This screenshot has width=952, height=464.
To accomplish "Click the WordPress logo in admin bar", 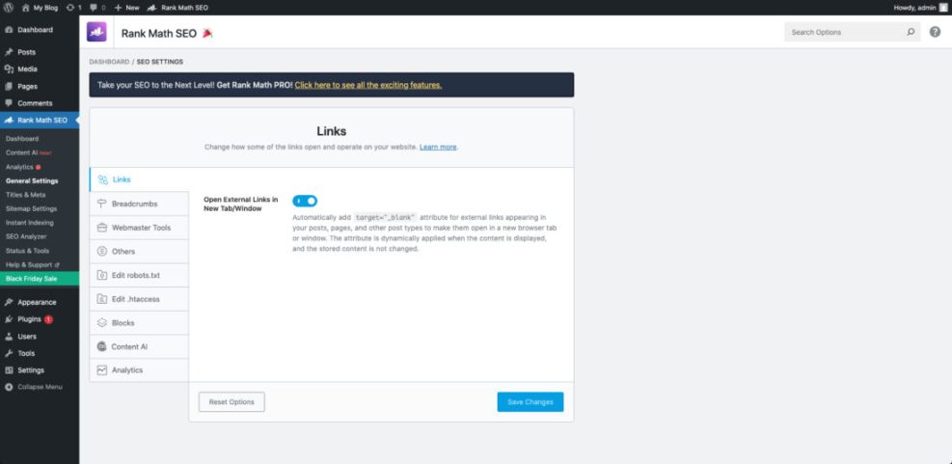I will pos(9,8).
